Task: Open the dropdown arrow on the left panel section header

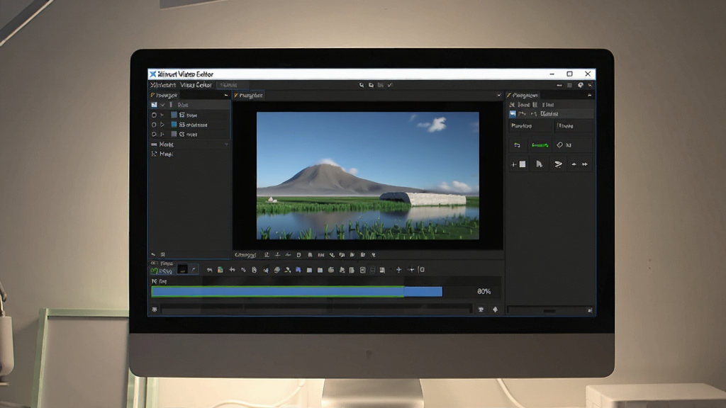Action: tap(226, 144)
